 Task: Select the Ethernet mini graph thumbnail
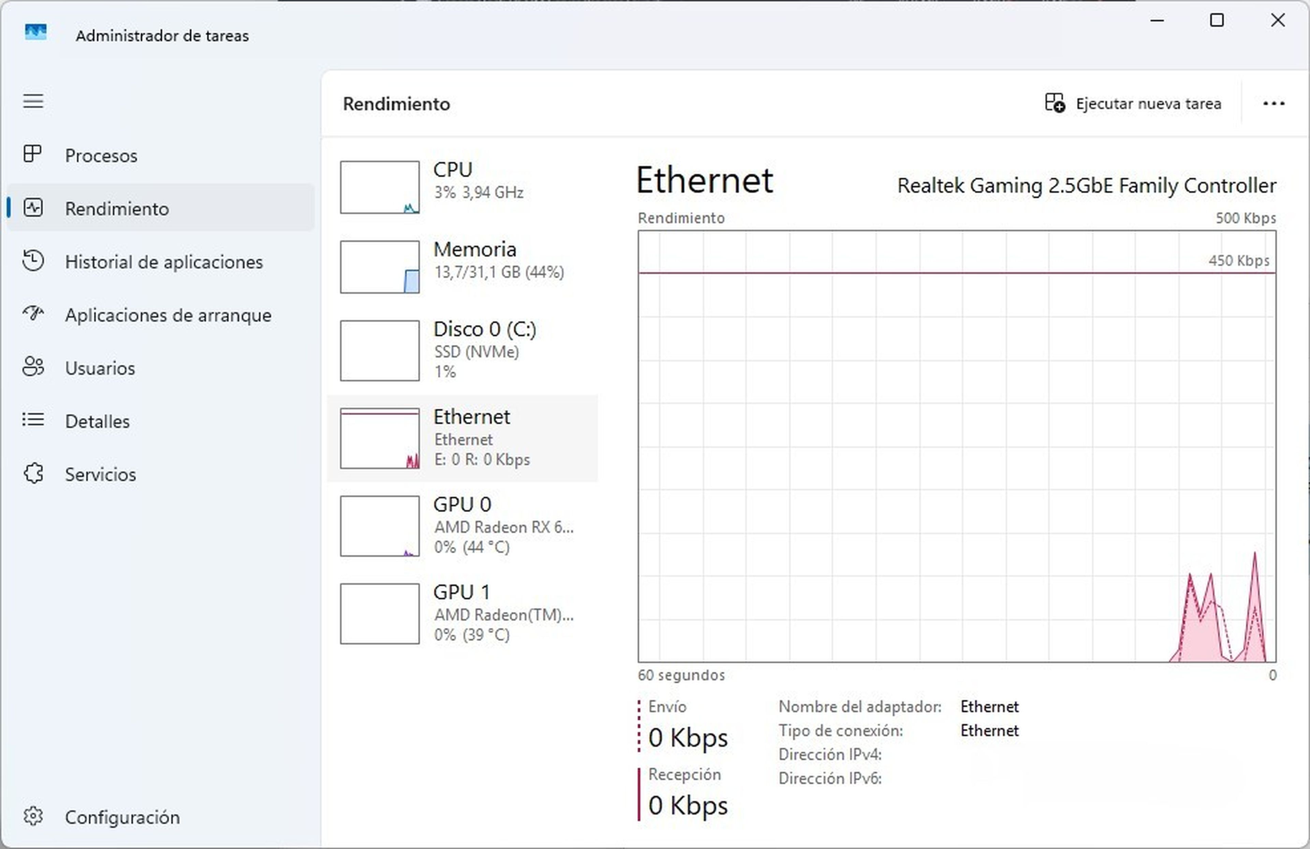click(x=379, y=439)
